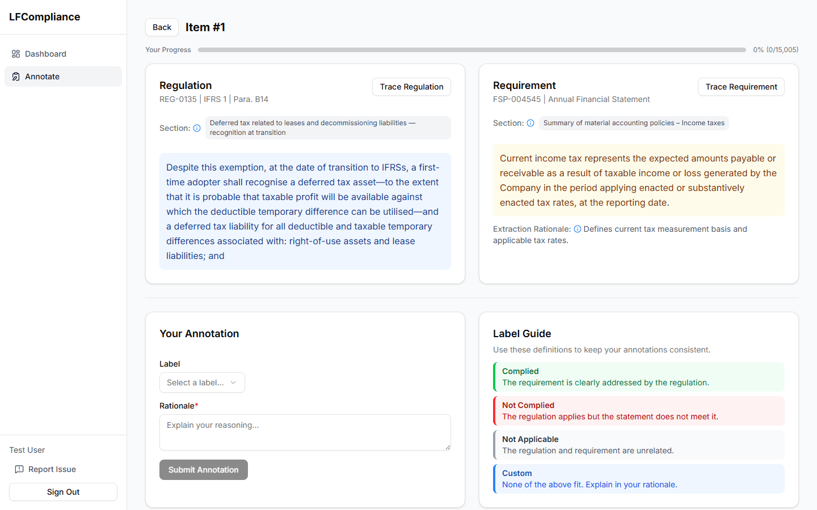Sign out using the Sign Out button
This screenshot has height=510, width=817.
coord(63,491)
